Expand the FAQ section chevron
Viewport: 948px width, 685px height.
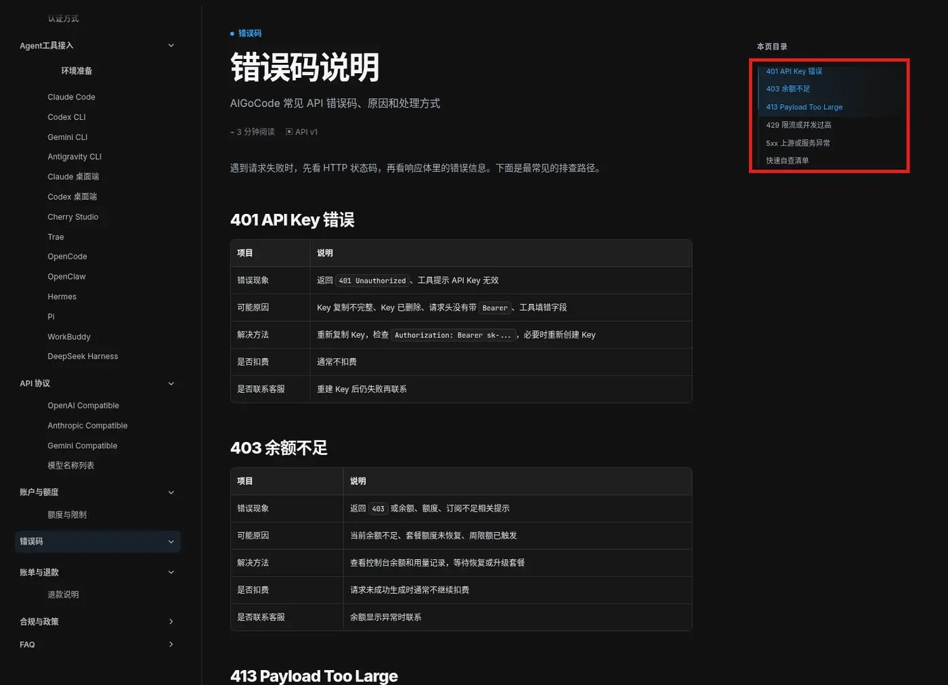point(171,644)
